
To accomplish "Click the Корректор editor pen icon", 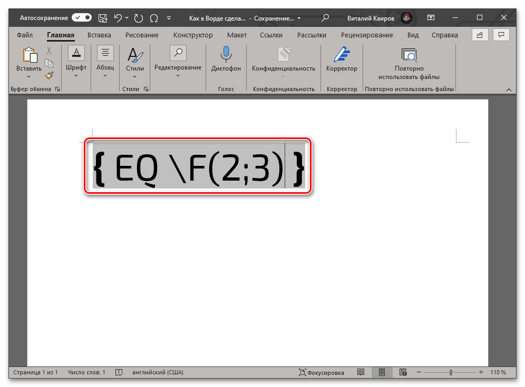I will (342, 54).
